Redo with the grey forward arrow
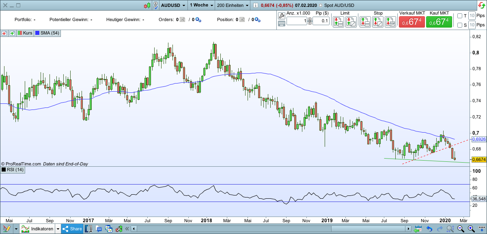Image resolution: width=487 pixels, height=234 pixels. [x=440, y=229]
